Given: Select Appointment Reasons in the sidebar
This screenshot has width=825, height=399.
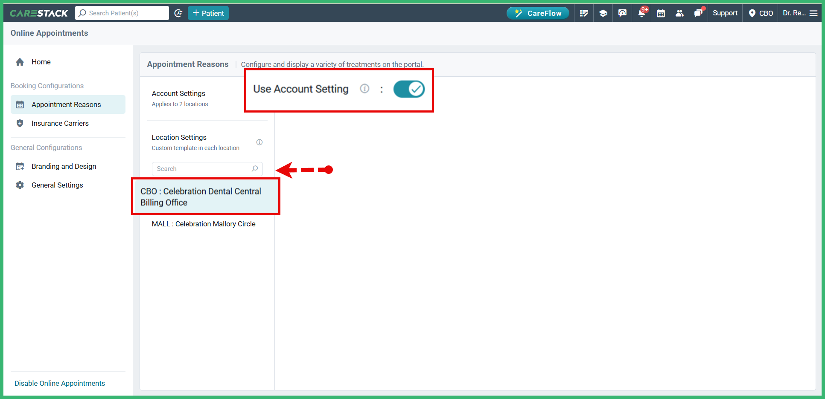Looking at the screenshot, I should (x=66, y=104).
